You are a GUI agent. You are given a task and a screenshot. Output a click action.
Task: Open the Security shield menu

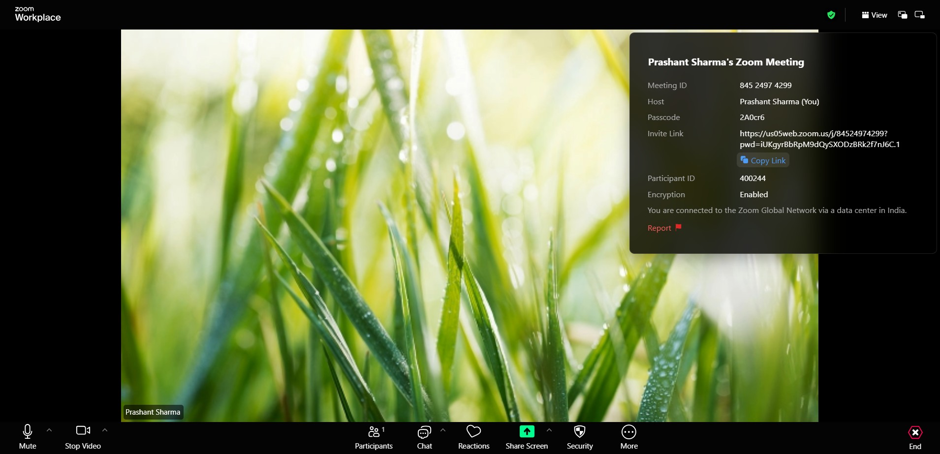(x=580, y=437)
